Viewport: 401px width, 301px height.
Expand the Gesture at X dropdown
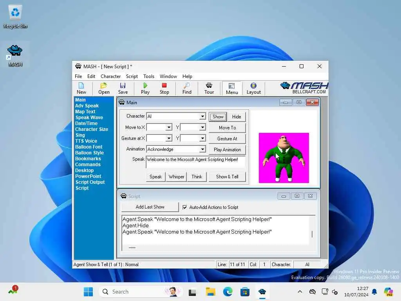click(169, 138)
